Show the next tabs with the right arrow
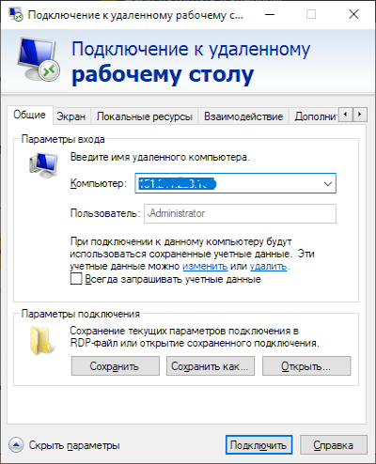This screenshot has height=464, width=376. point(360,115)
